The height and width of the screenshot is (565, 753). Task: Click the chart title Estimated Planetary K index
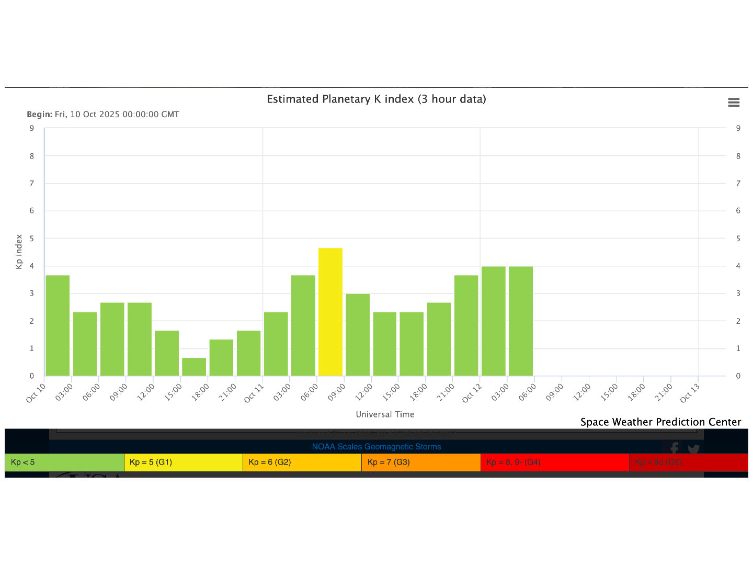pos(376,99)
